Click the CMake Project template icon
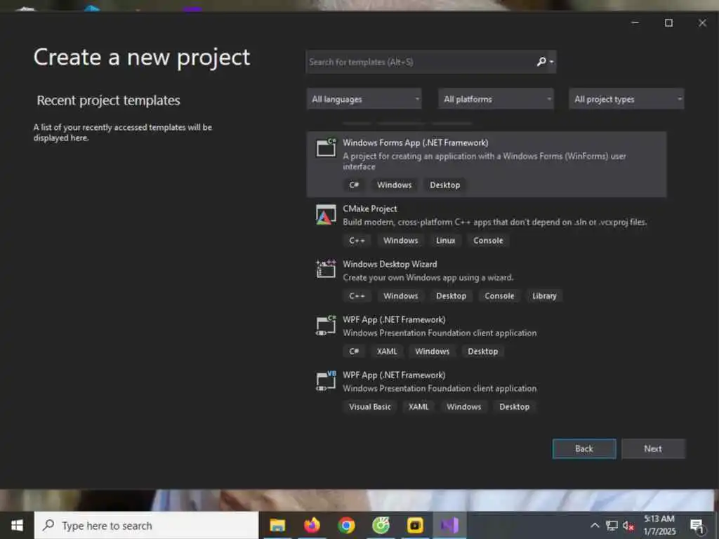The height and width of the screenshot is (539, 719). [x=326, y=215]
